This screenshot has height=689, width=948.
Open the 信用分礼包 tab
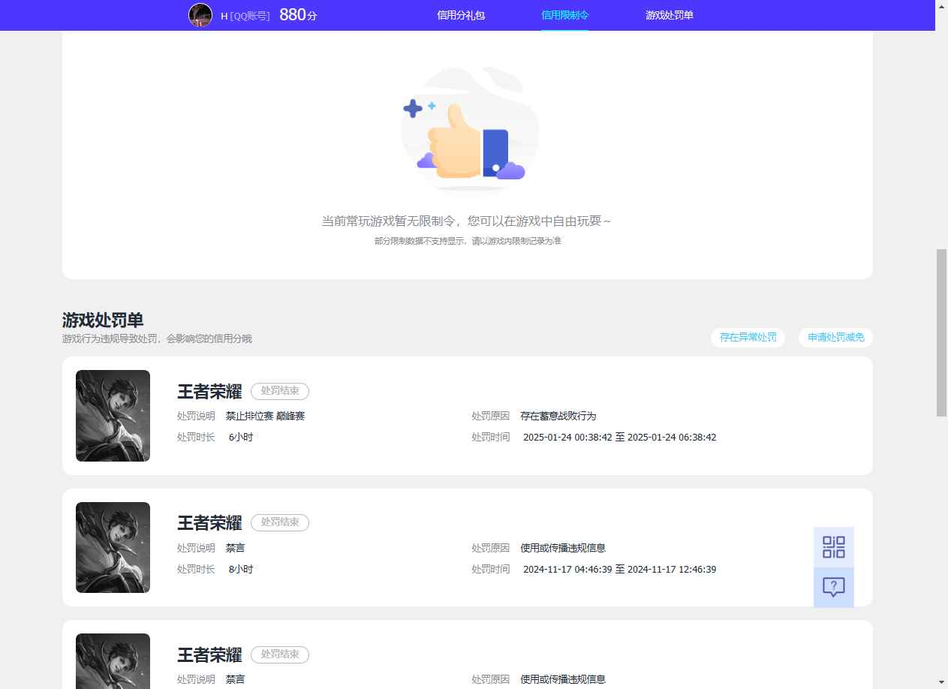coord(461,15)
